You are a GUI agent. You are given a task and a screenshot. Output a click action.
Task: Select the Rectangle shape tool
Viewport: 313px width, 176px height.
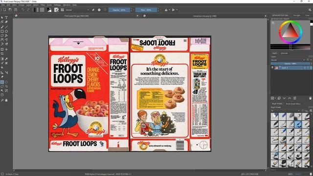2,31
